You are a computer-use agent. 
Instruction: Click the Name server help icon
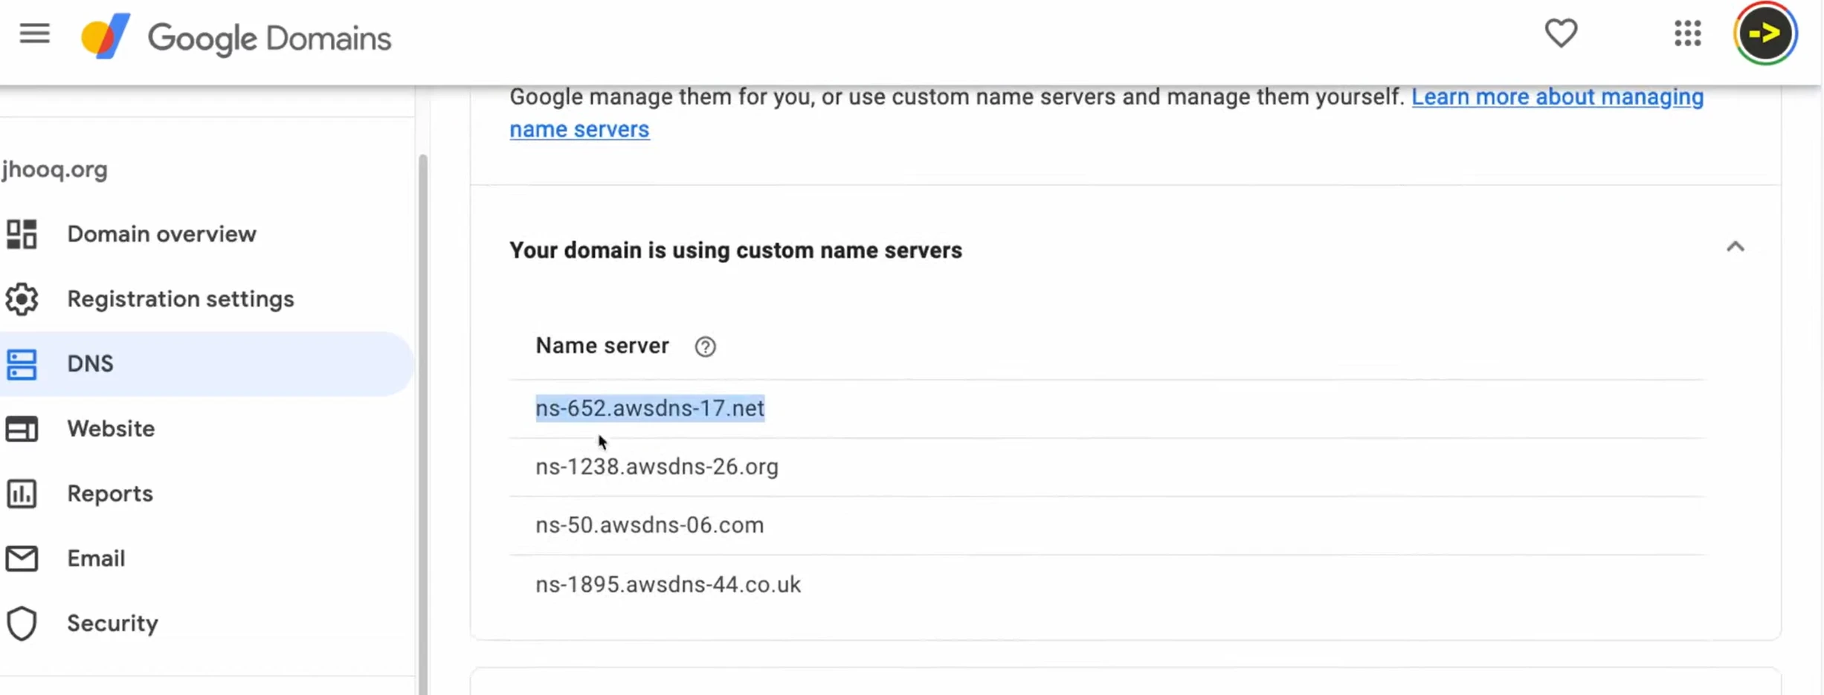click(705, 347)
